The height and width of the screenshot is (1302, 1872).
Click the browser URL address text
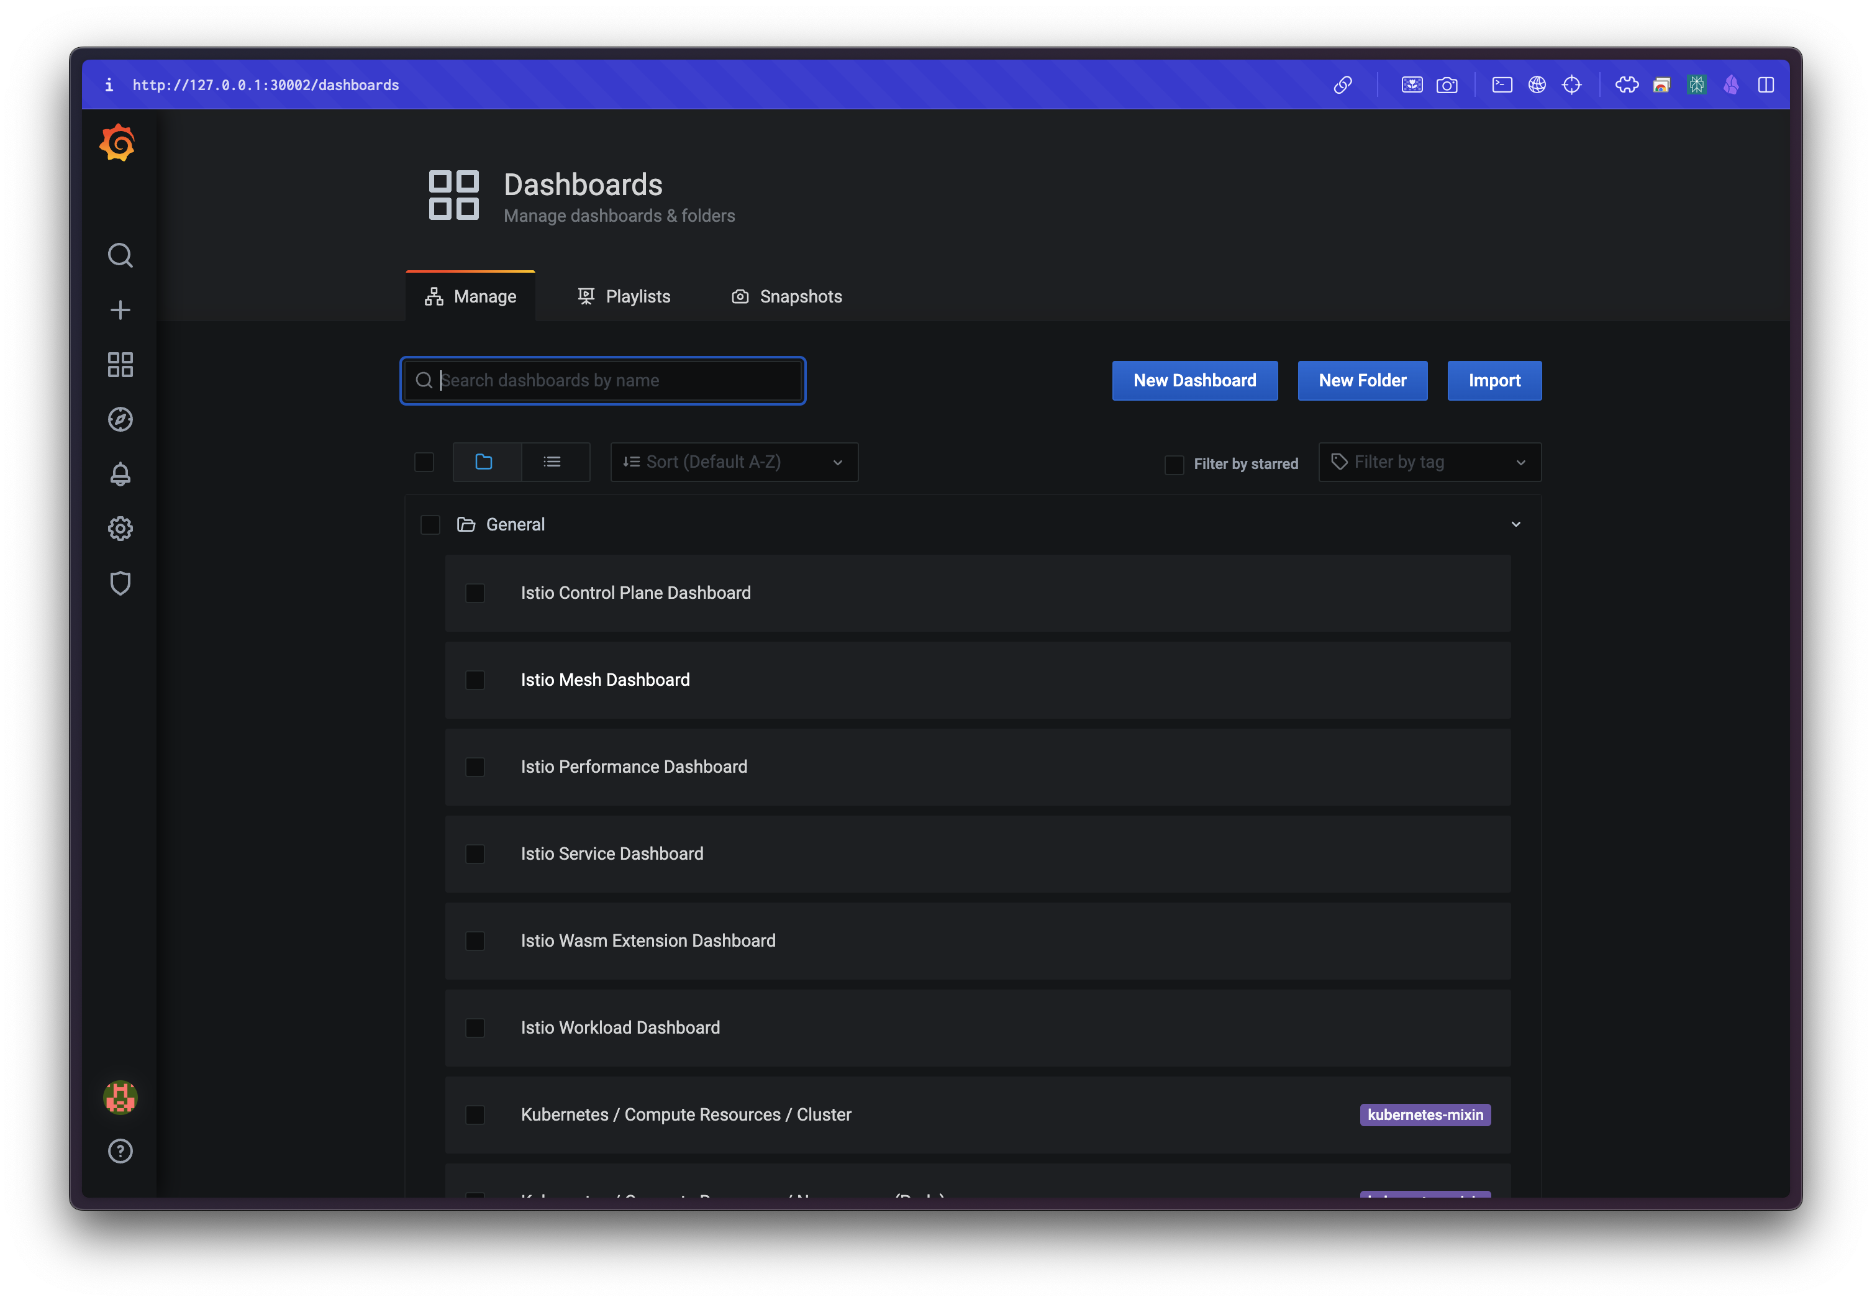pyautogui.click(x=266, y=84)
